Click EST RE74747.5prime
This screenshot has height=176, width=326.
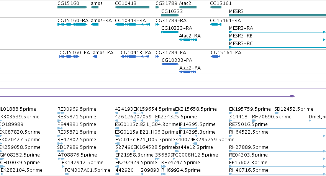click(180, 163)
